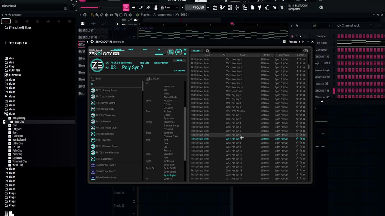Open the Playlist window icon in toolbar
The height and width of the screenshot is (216, 385).
[x=215, y=7]
